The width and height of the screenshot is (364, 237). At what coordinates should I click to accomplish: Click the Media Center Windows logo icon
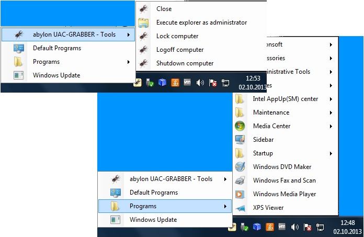240,126
